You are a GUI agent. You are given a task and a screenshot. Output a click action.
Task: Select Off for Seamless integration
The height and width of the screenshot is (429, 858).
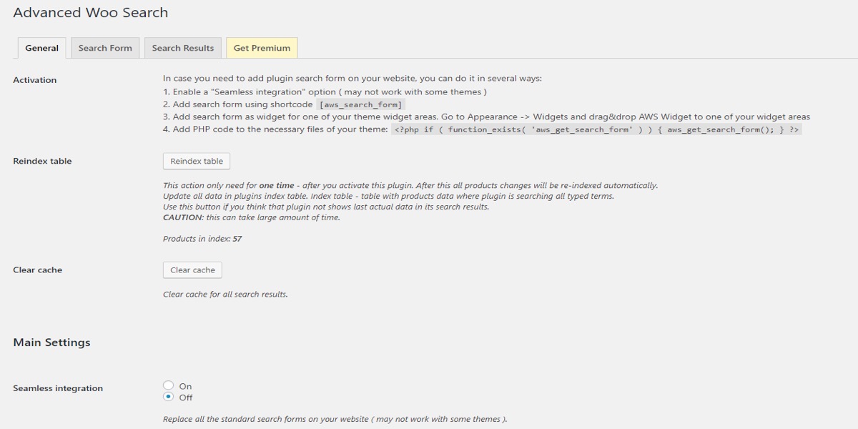(x=169, y=397)
